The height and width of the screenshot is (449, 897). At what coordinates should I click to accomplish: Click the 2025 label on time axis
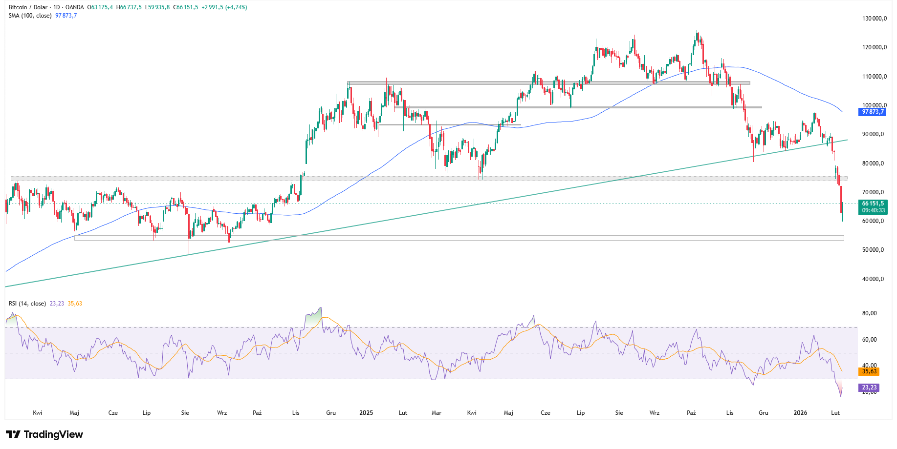point(366,413)
